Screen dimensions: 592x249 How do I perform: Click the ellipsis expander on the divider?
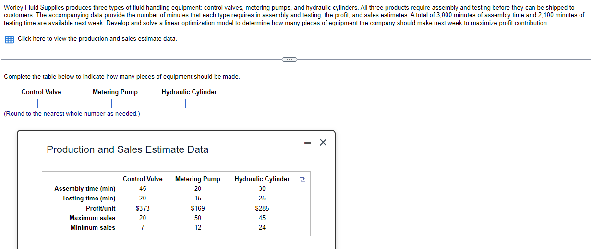coord(289,59)
